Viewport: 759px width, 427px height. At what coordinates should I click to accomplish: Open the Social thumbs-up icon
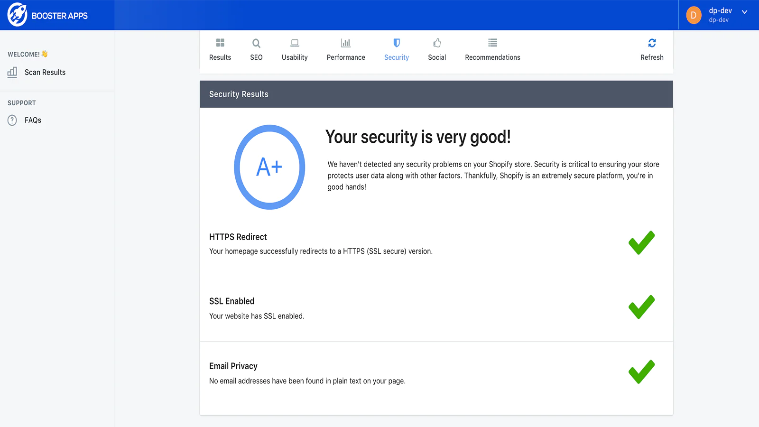(x=437, y=43)
